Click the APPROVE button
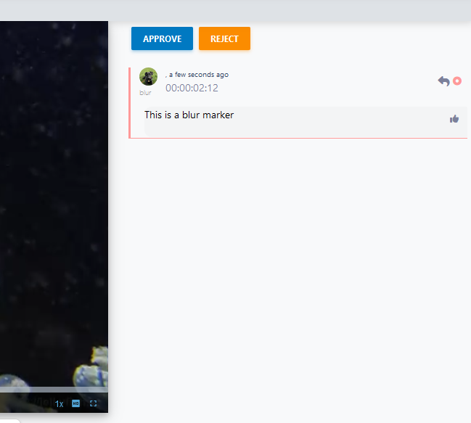 [x=162, y=38]
